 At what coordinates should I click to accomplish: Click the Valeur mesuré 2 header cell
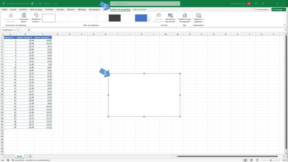tap(43, 37)
